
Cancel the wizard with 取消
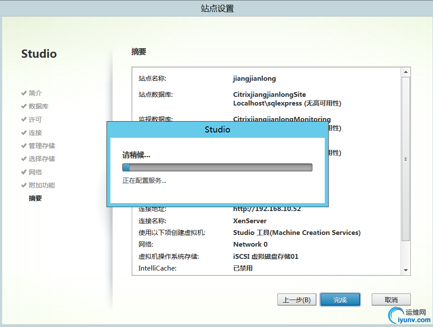391,300
